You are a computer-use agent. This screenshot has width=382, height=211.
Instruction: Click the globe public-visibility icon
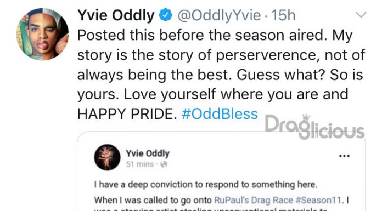[x=164, y=164]
